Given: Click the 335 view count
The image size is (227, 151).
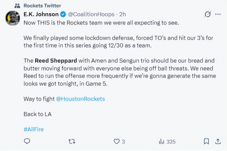Looking at the screenshot, I should click(x=171, y=142).
